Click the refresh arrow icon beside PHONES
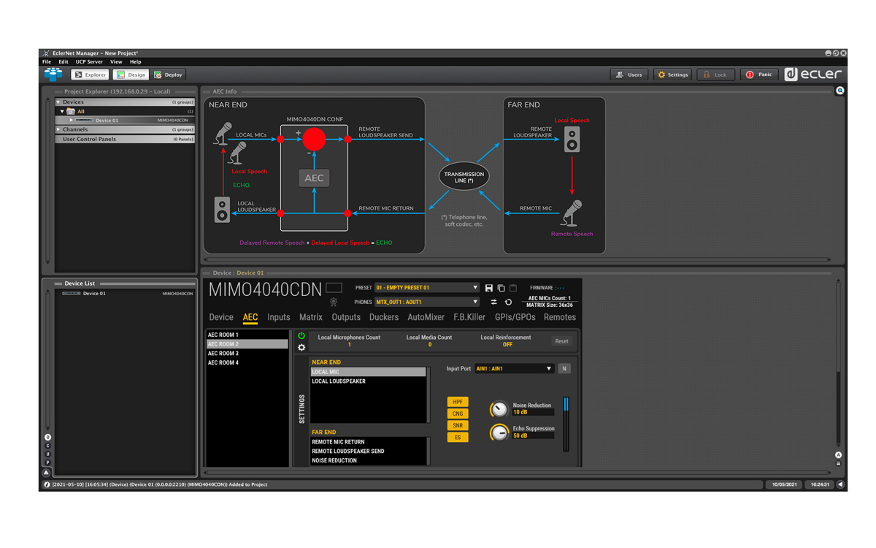The width and height of the screenshot is (876, 548). 508,302
